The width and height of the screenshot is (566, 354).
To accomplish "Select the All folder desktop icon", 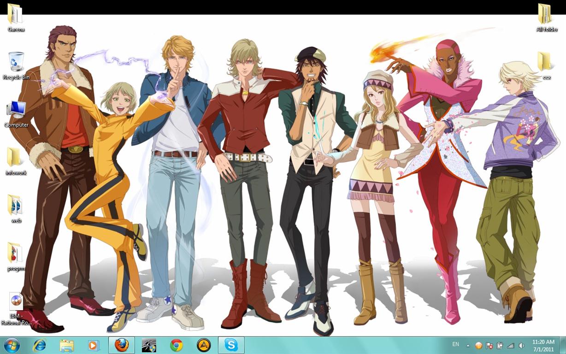I will point(547,18).
